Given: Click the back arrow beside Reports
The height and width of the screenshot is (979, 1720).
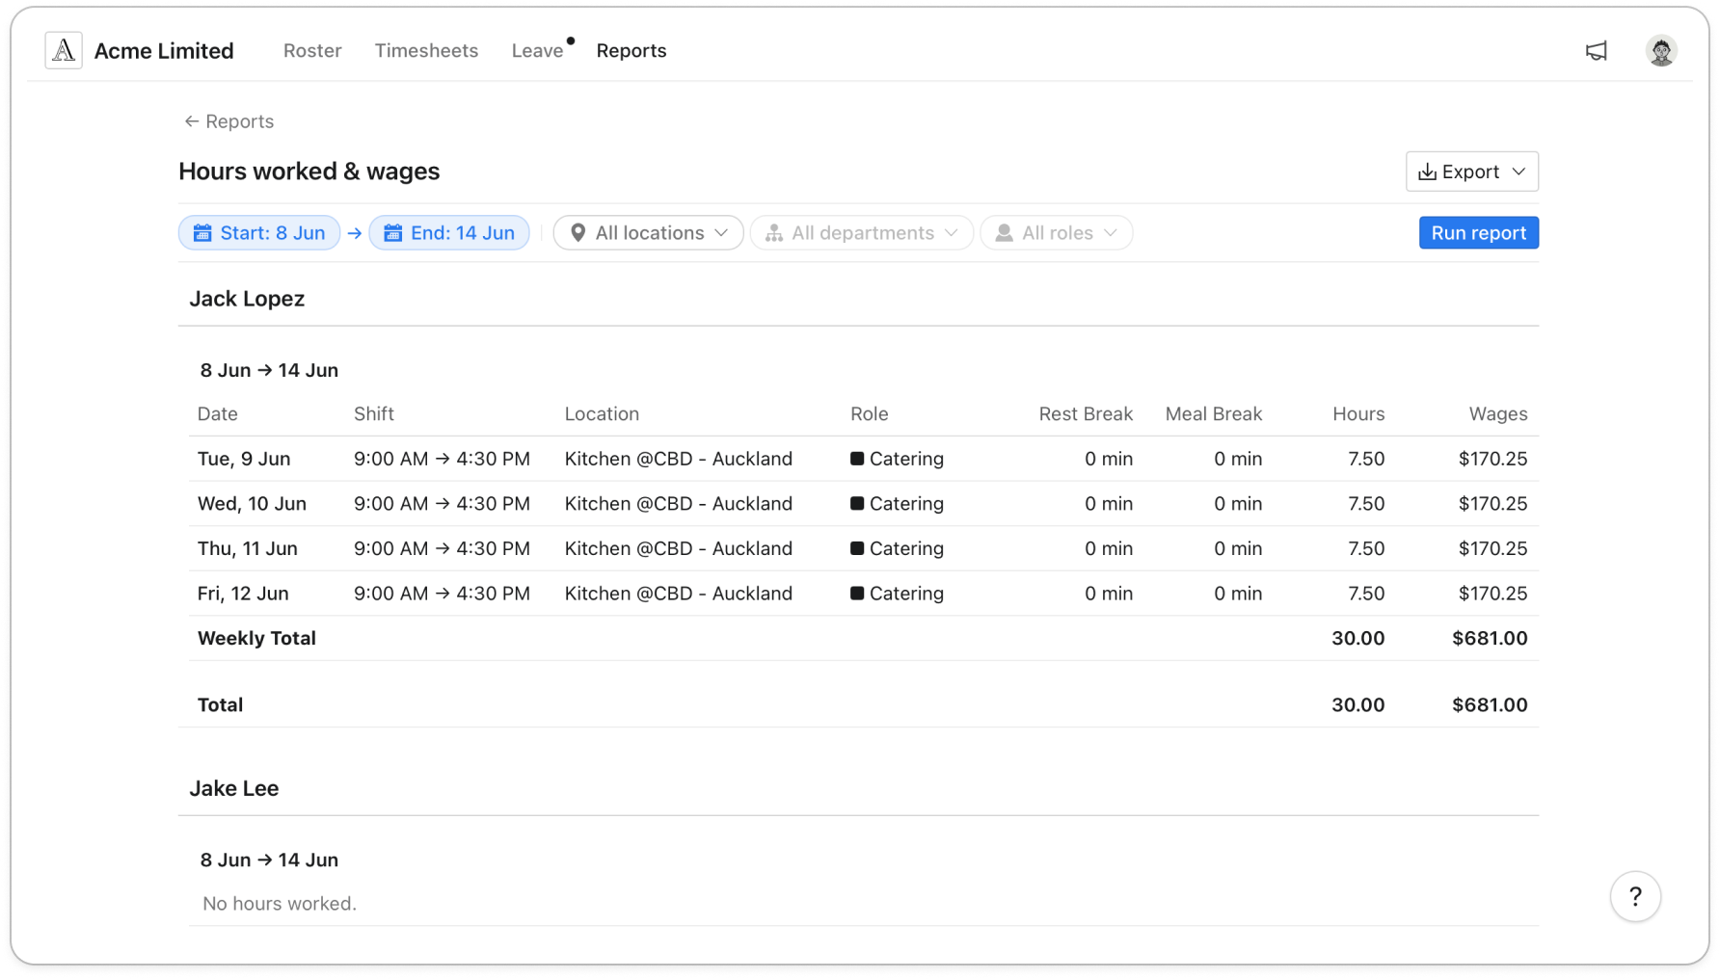Looking at the screenshot, I should pos(191,121).
